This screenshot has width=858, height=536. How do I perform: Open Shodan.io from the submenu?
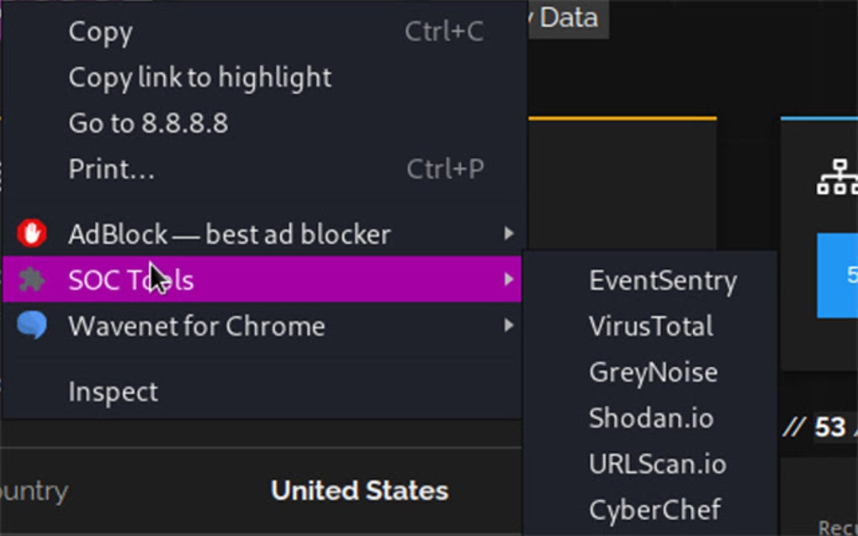(x=650, y=418)
